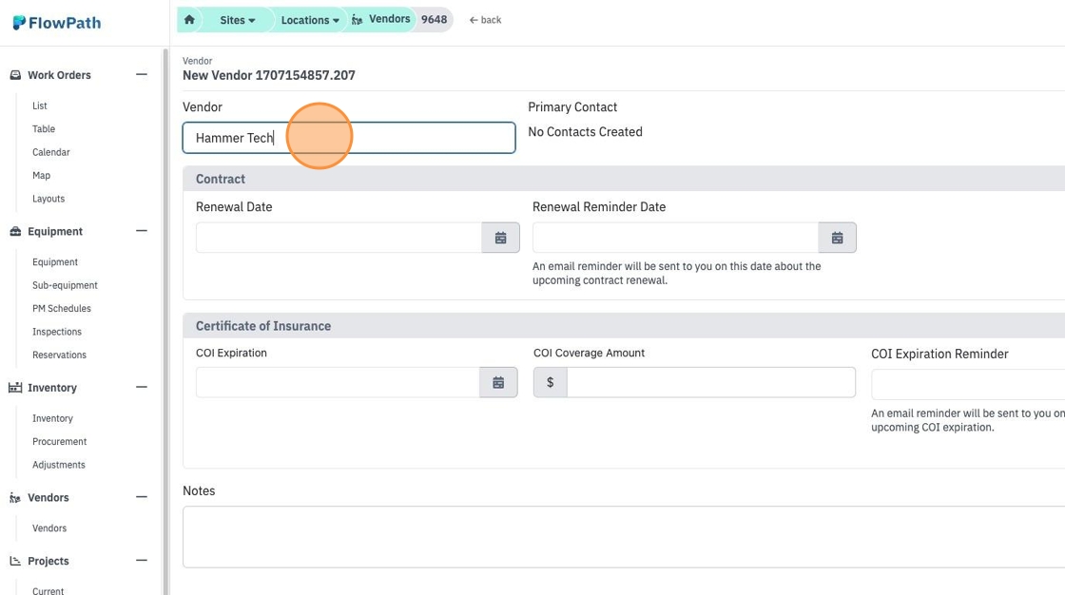Click the COI Expiration Reminder field
1065x595 pixels.
point(968,384)
